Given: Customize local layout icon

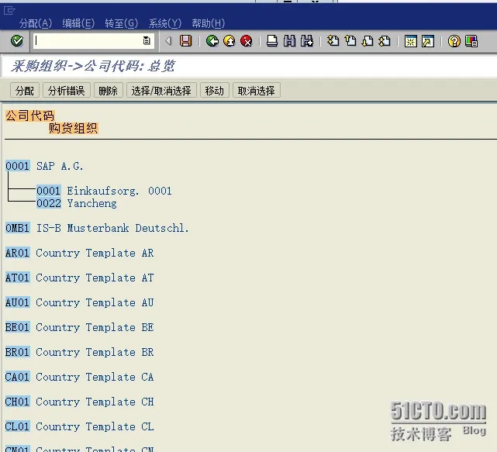Looking at the screenshot, I should tap(471, 41).
